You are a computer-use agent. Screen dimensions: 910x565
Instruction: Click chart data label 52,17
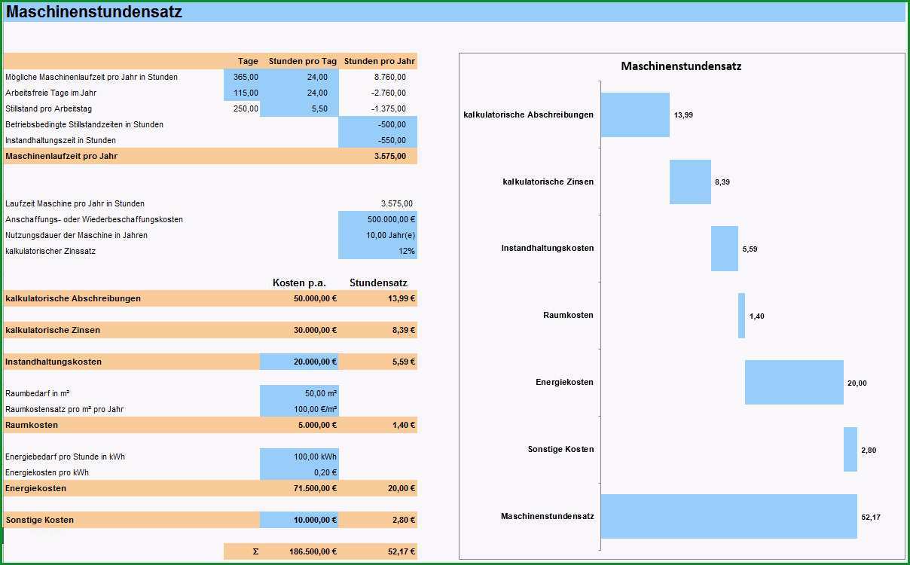871,517
